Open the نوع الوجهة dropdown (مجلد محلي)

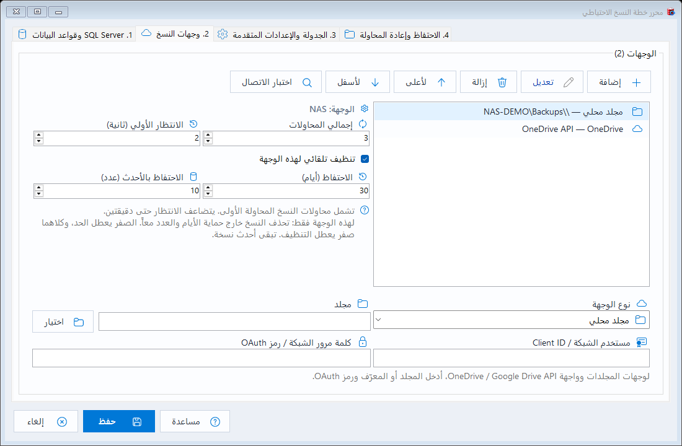coord(511,320)
